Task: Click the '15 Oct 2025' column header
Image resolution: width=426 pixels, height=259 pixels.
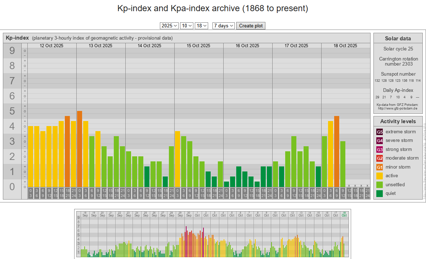Action: coord(198,46)
